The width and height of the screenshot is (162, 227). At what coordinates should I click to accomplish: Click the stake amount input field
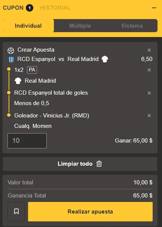click(x=27, y=141)
